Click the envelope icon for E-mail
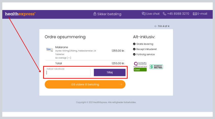The height and width of the screenshot is (119, 215). [195, 14]
